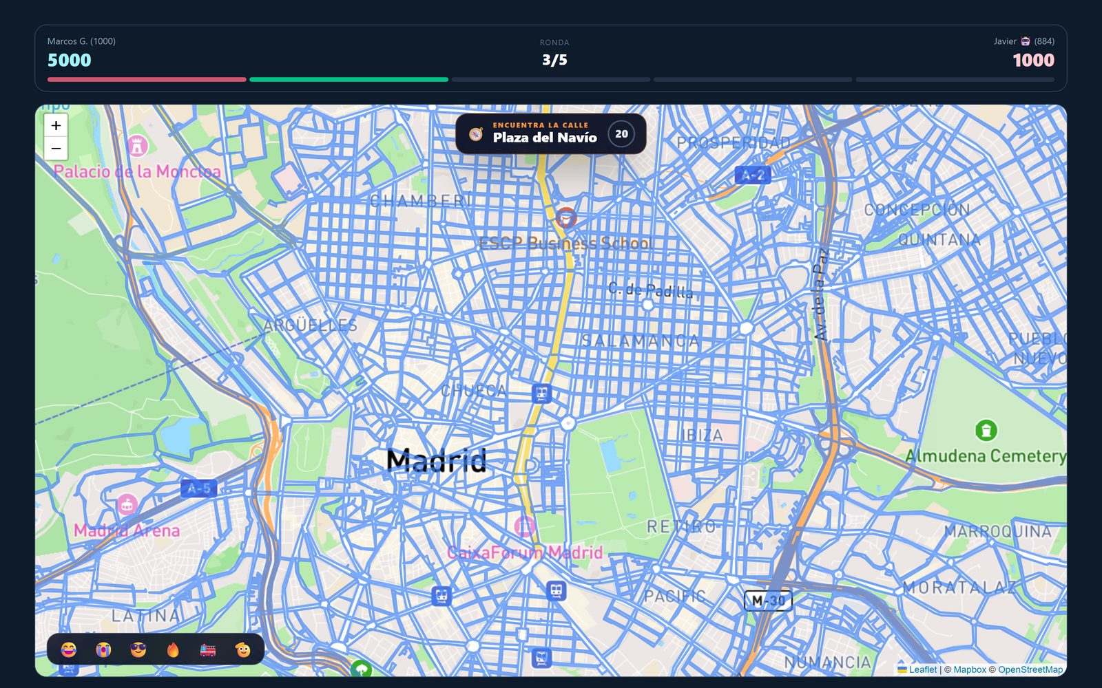Click the Madrid Arena pink marker icon
1102x688 pixels.
point(127,505)
